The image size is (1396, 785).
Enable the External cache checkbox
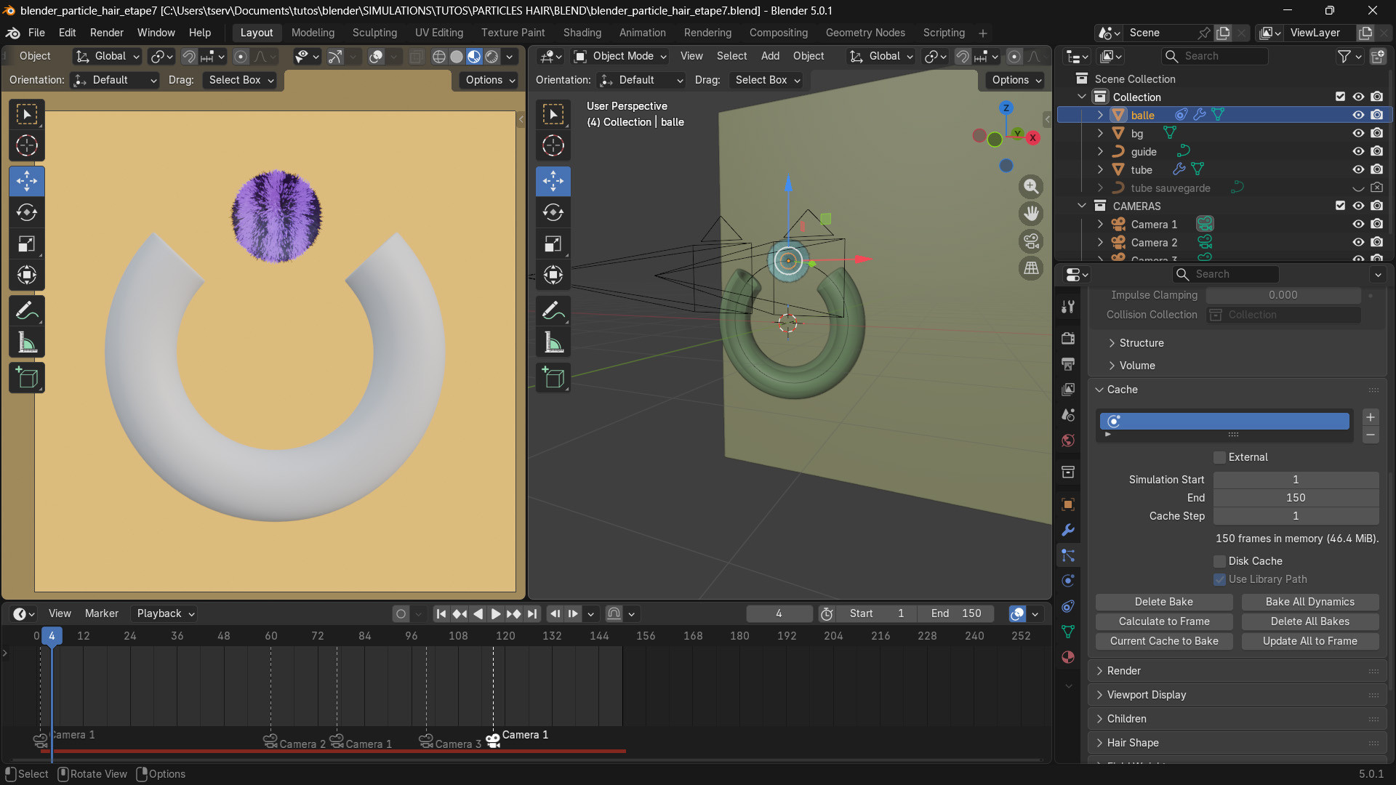tap(1220, 457)
